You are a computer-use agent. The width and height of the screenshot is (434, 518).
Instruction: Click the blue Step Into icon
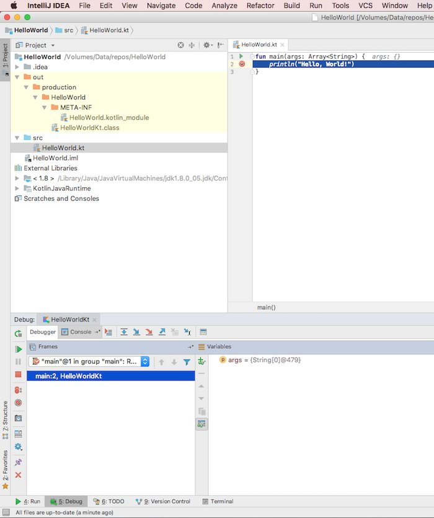tap(136, 332)
